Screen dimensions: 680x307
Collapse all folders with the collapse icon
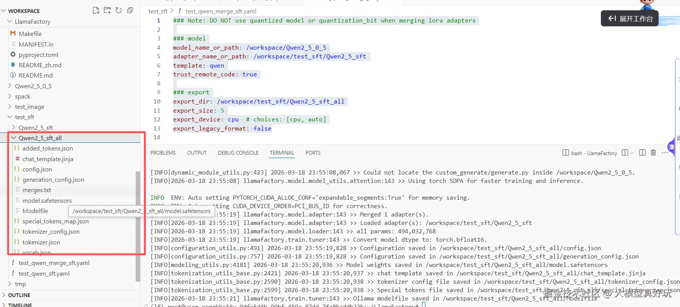pos(130,10)
